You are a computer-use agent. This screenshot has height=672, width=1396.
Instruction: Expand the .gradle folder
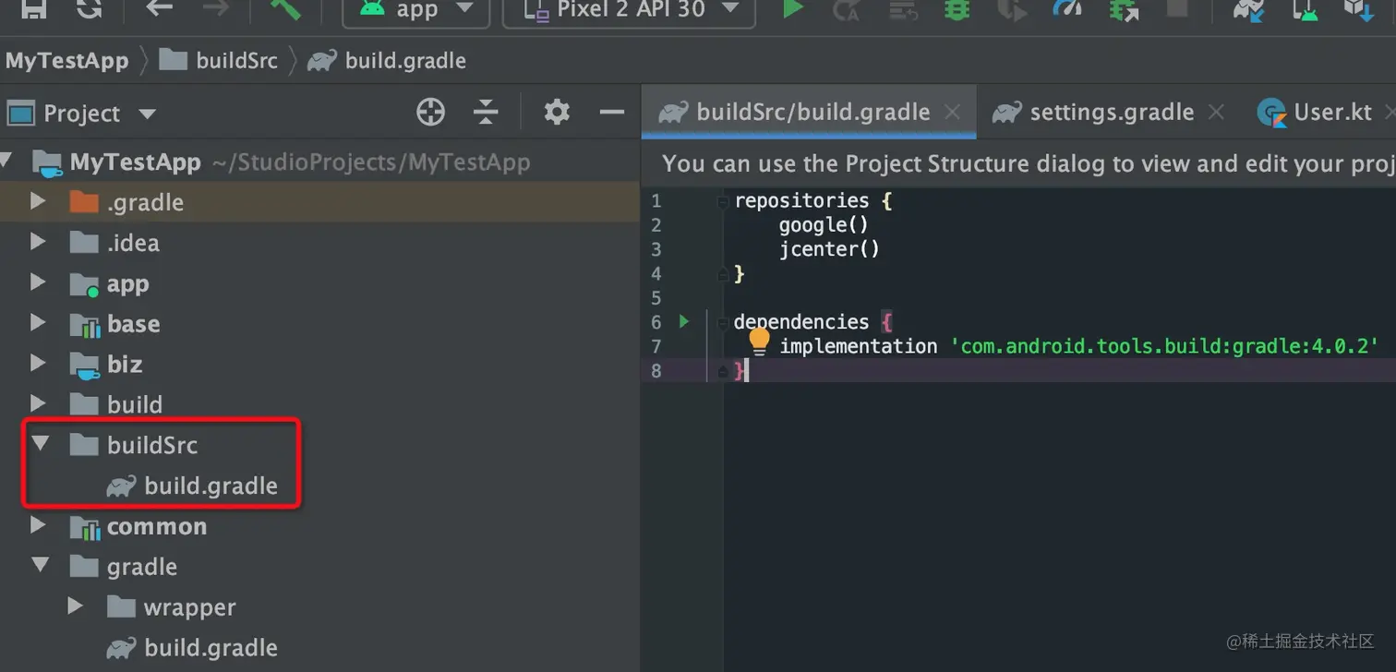tap(38, 201)
